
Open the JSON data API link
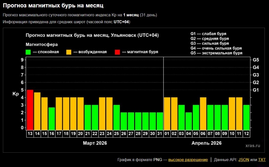[243, 160]
